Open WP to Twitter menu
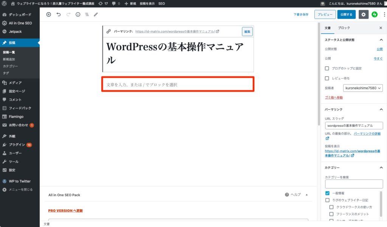The height and width of the screenshot is (227, 387). (x=20, y=181)
